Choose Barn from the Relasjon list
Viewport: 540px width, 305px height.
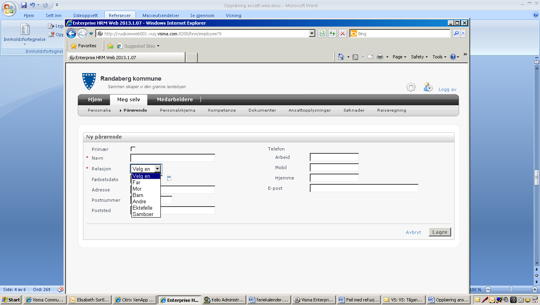(x=146, y=195)
